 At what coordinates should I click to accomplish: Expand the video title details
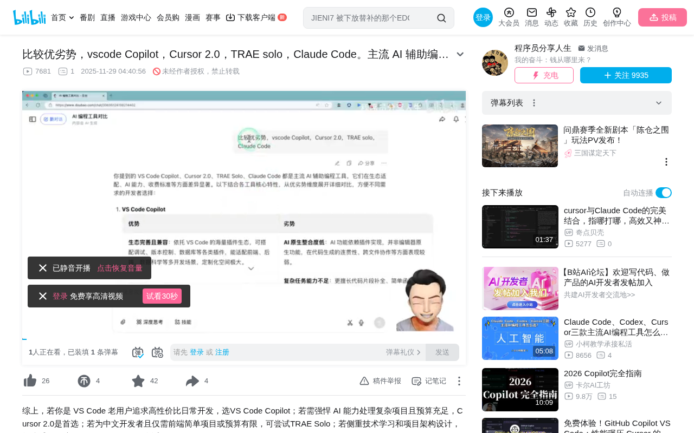pyautogui.click(x=460, y=54)
